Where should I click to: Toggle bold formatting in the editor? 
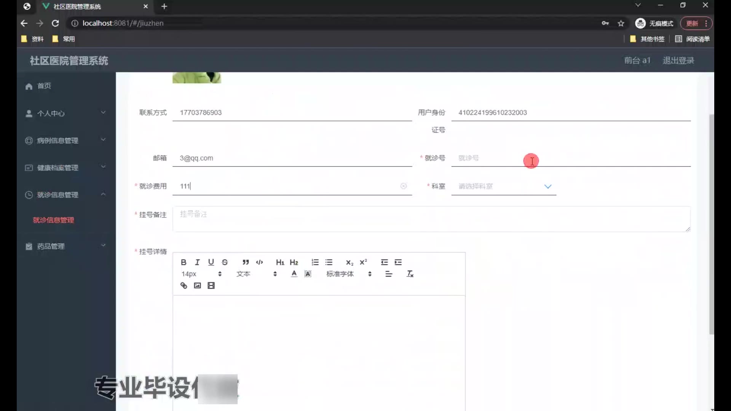184,262
